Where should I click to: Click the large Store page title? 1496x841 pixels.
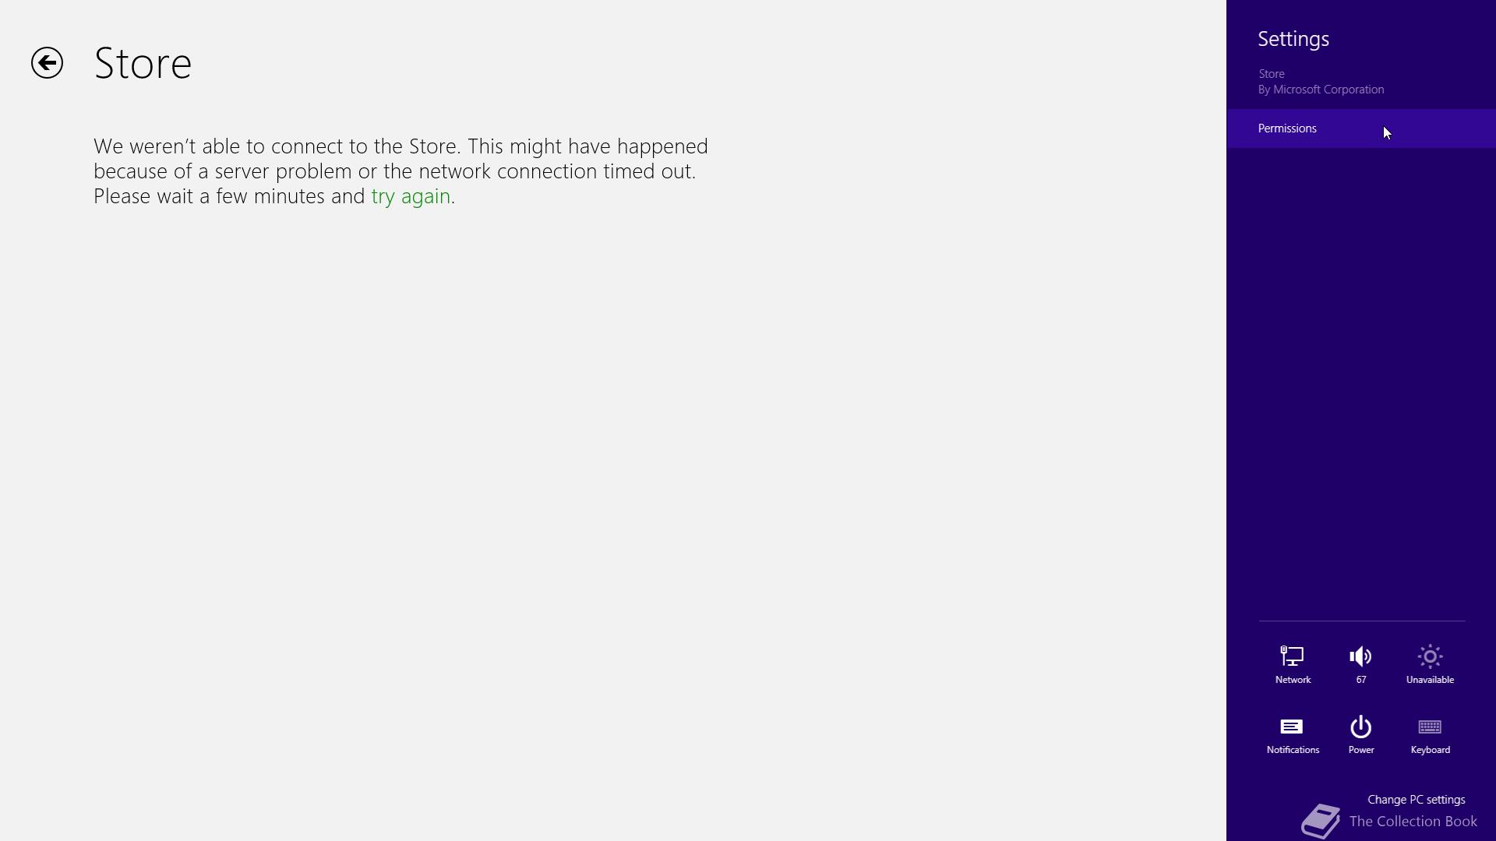point(143,63)
